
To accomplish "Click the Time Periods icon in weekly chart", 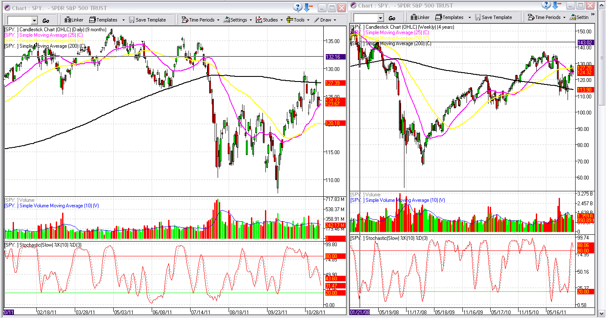I will point(531,17).
